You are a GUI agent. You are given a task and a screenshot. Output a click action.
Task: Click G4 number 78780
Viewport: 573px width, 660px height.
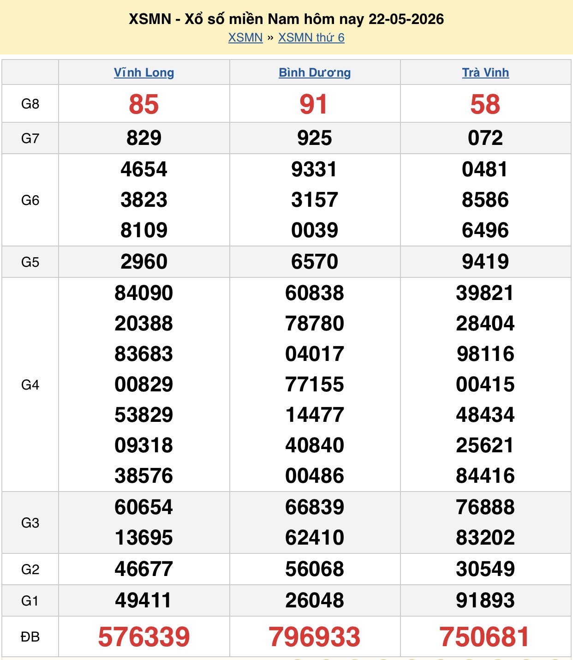(315, 324)
